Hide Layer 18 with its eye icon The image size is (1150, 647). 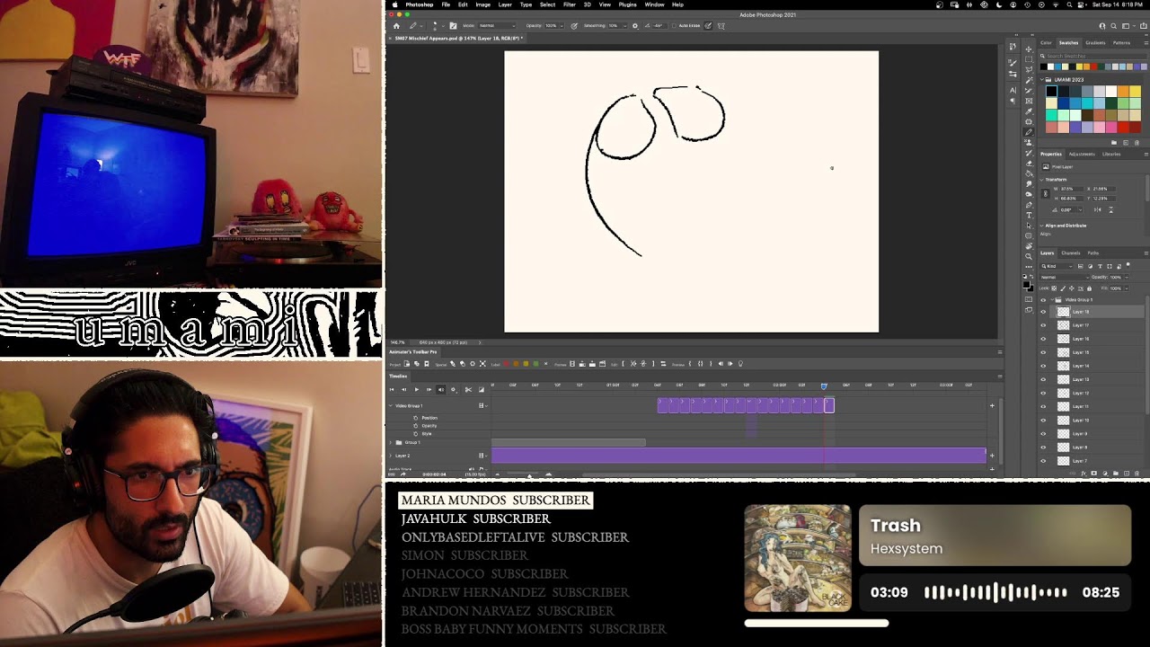coord(1043,312)
